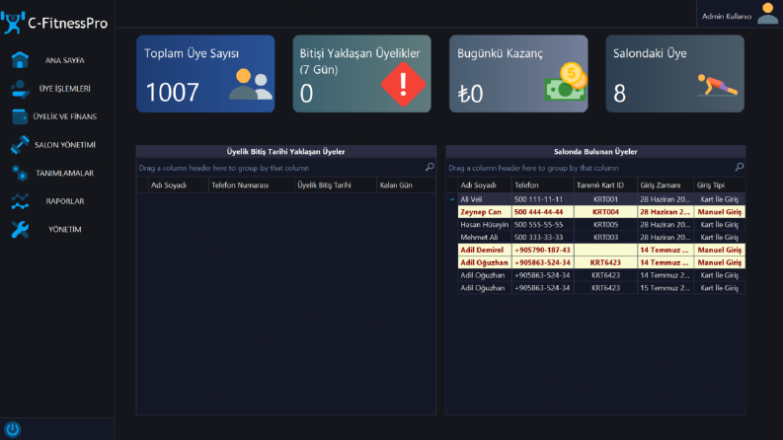783x440 pixels.
Task: Select the dumbbell icon for Salon Yönetimi
Action: pyautogui.click(x=20, y=145)
